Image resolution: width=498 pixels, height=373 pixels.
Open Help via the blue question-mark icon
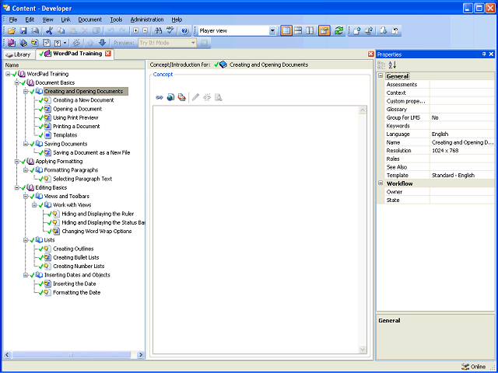tap(185, 31)
